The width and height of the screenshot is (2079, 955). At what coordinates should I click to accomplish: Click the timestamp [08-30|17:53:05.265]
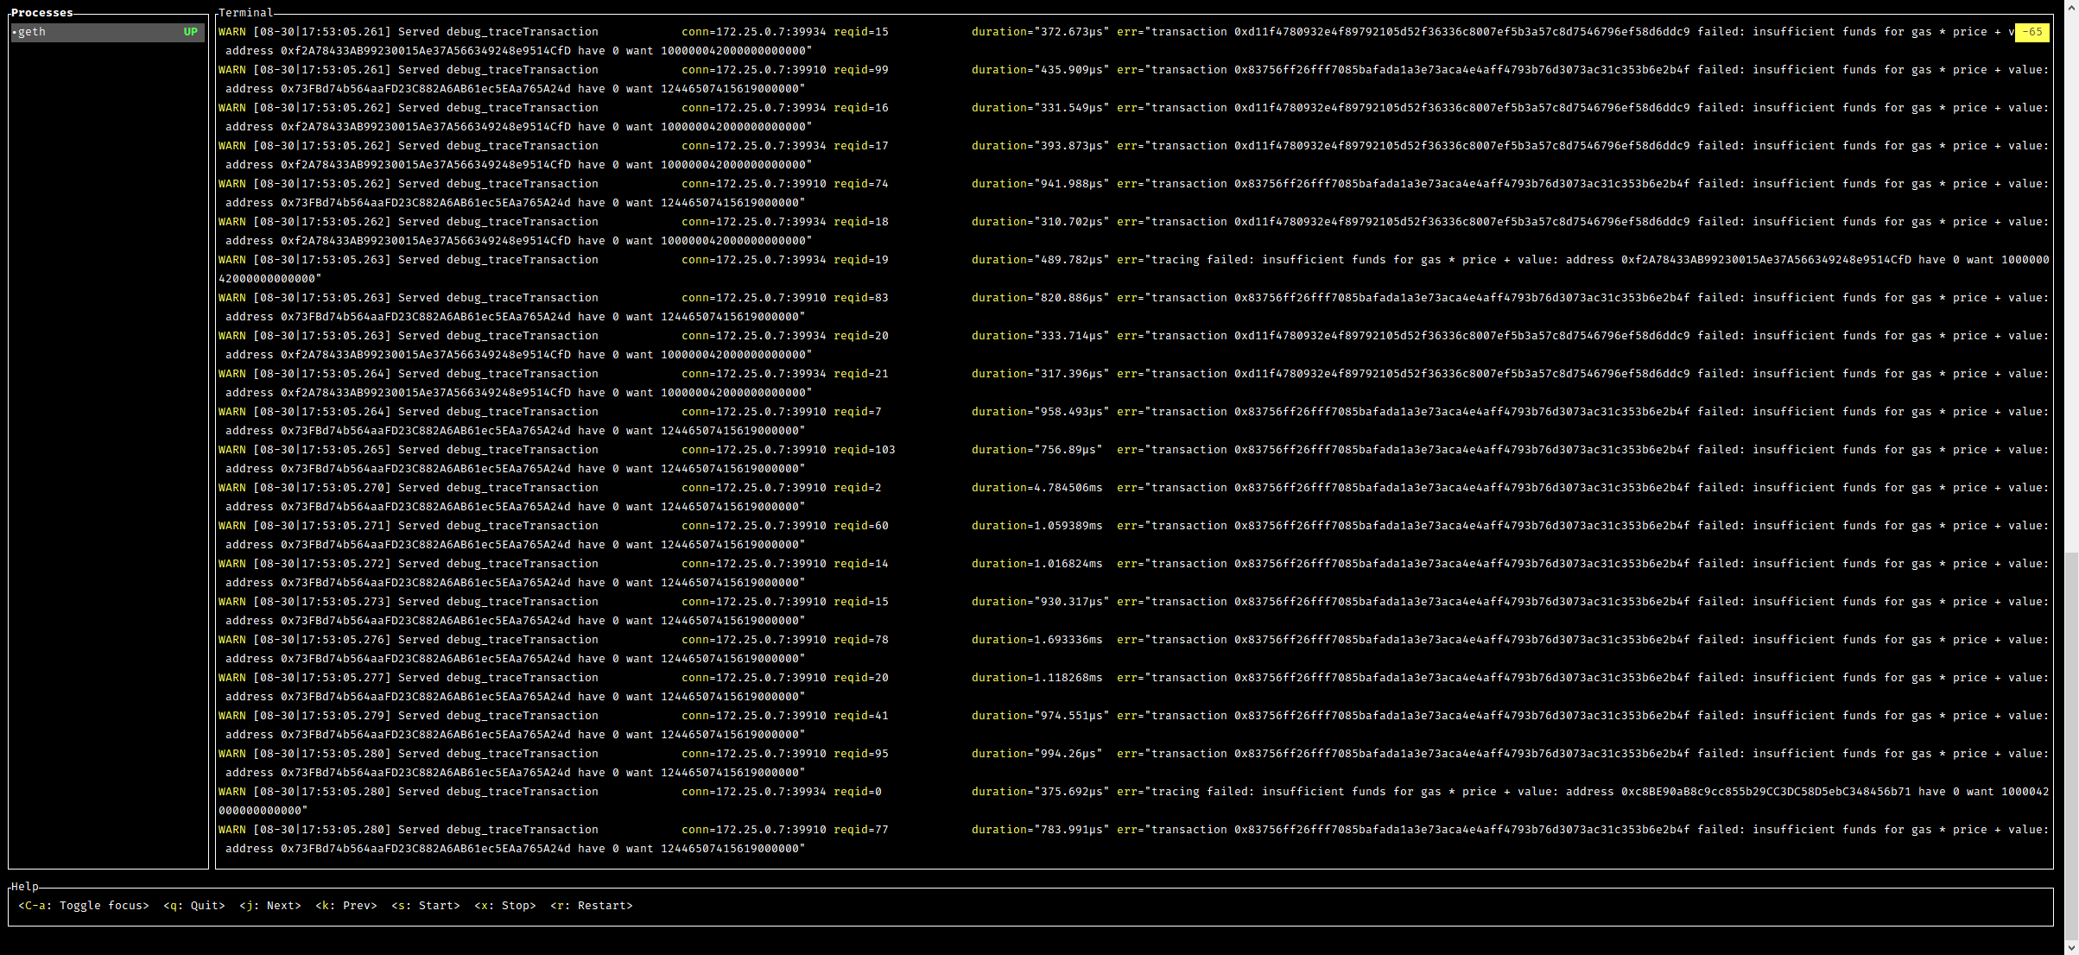[x=322, y=450]
